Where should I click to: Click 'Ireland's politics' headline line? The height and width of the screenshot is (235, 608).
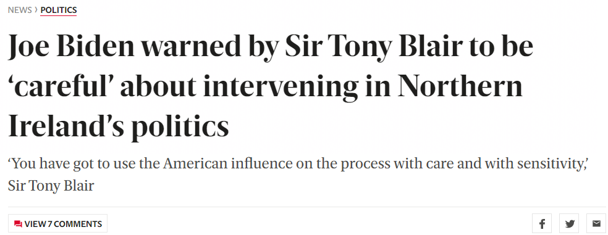coord(118,127)
